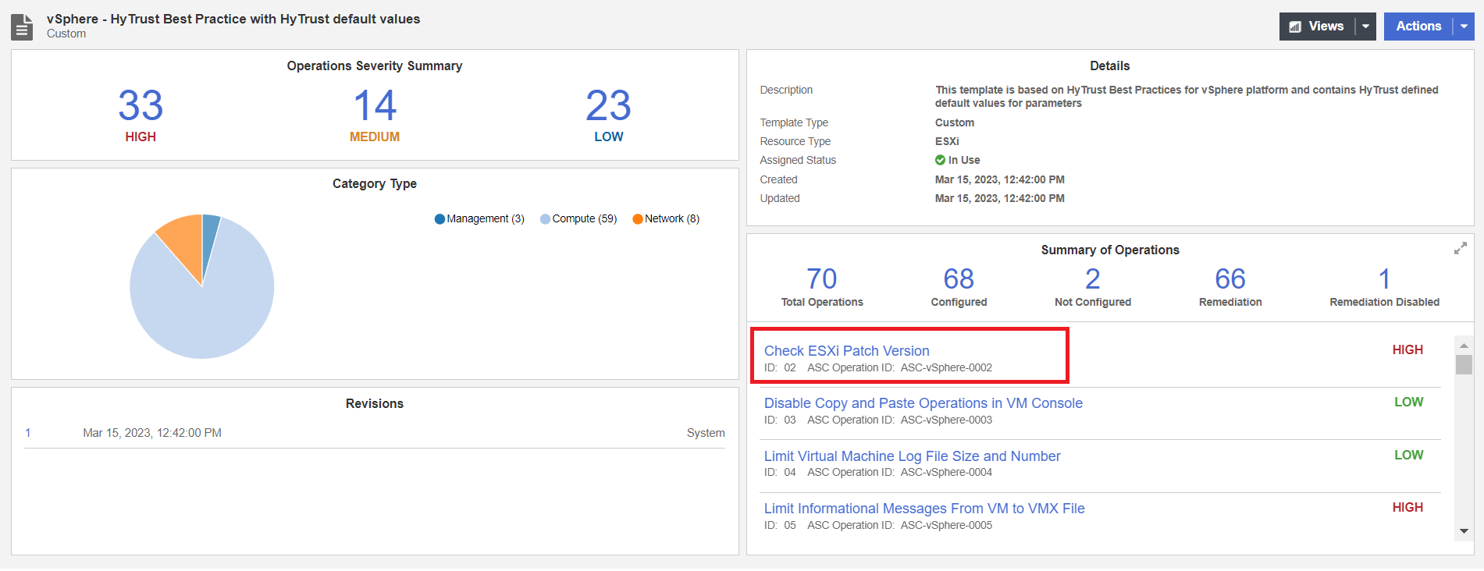The height and width of the screenshot is (571, 1484).
Task: Click the operations list scroll up arrow
Action: click(1464, 346)
